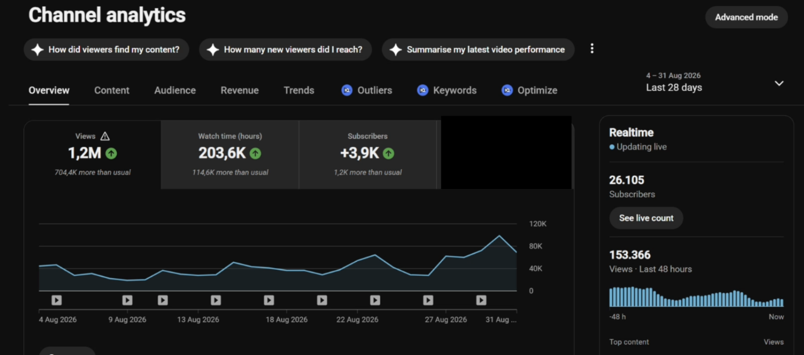Open the Content tab
Image resolution: width=804 pixels, height=355 pixels.
[x=112, y=90]
